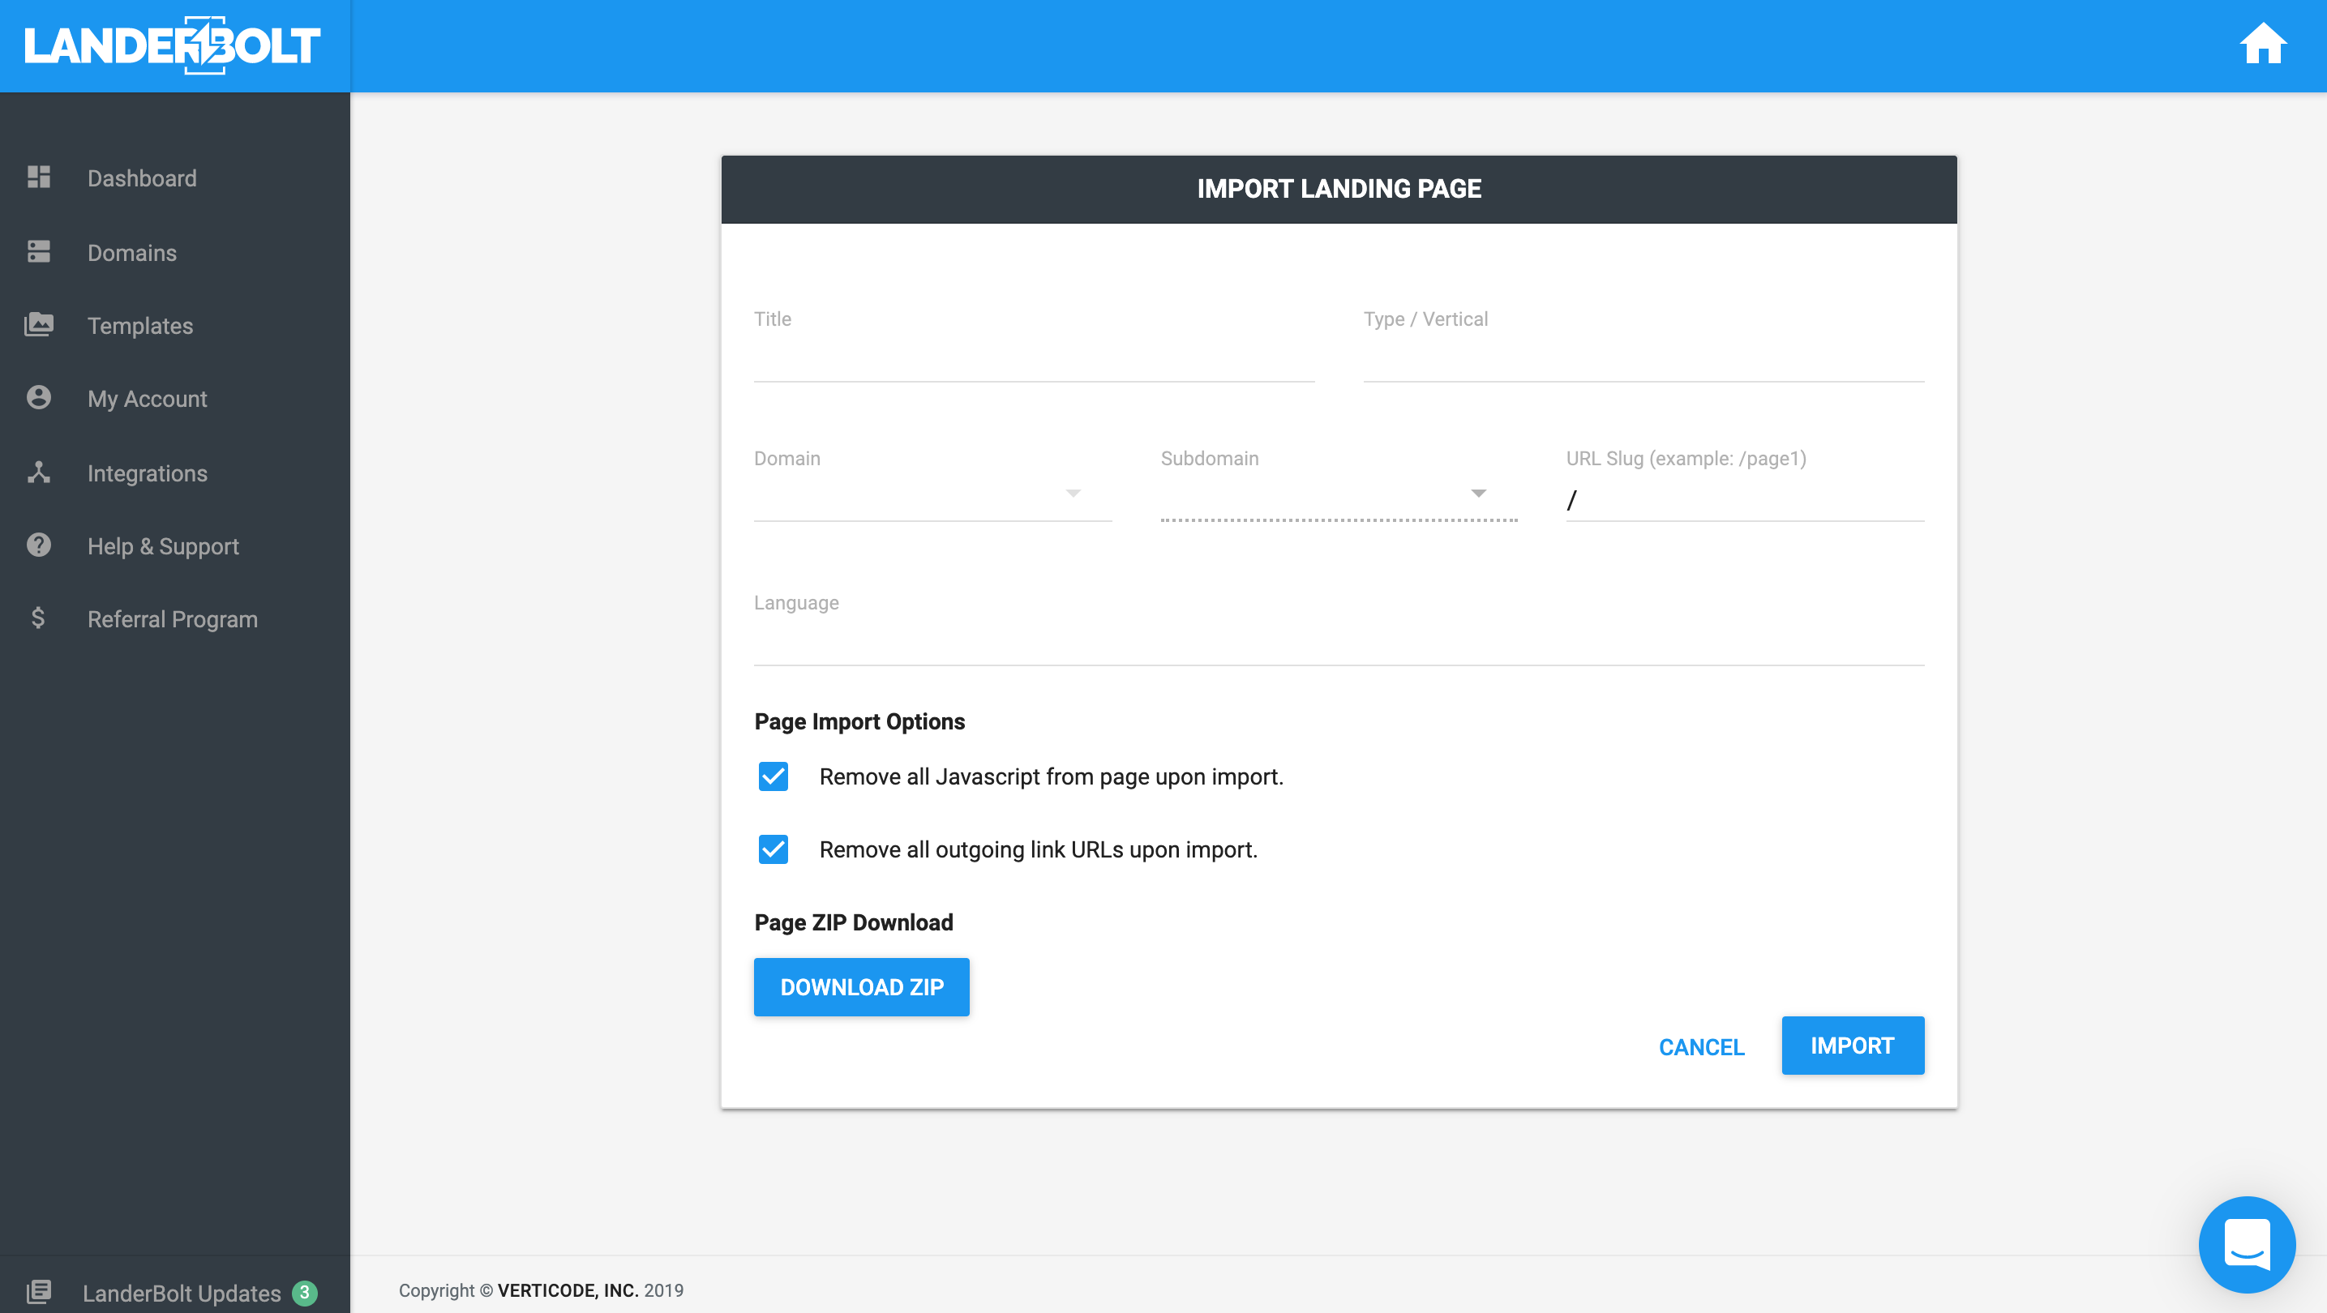Click the Import button
2327x1313 pixels.
click(1851, 1045)
